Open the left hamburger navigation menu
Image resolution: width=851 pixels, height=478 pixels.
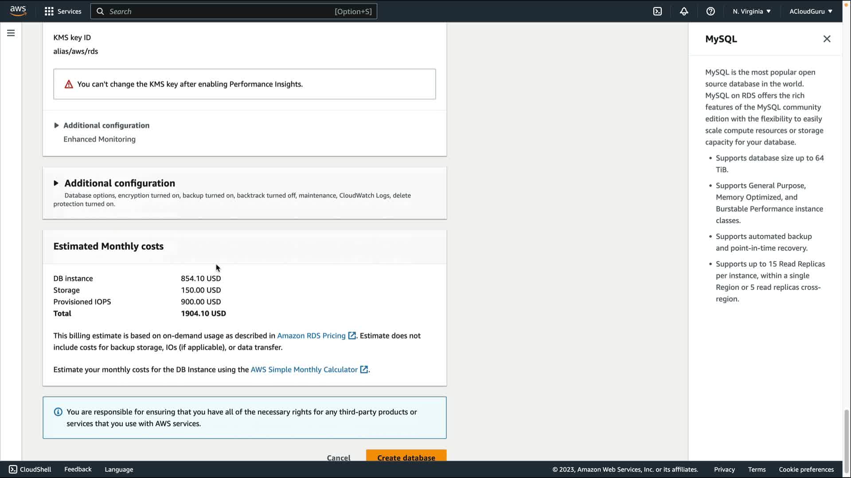[11, 33]
